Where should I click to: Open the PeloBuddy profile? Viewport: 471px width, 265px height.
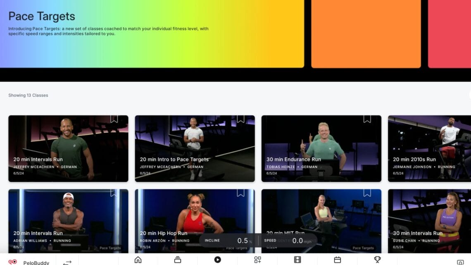tap(29, 263)
